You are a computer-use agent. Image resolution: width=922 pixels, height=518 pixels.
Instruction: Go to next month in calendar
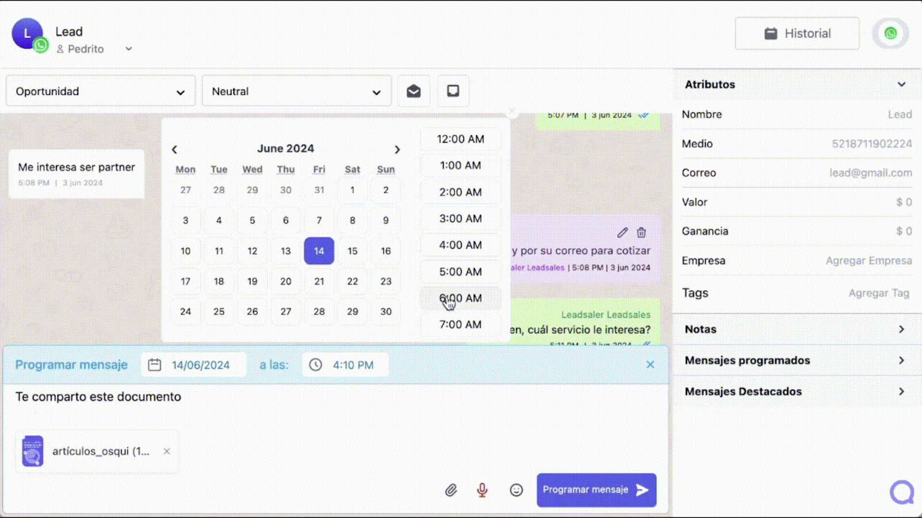(x=397, y=150)
